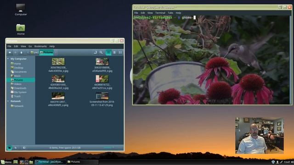
Task: Select 30633106898_a536a4a993_o.jpg thumbnail
Action: (102, 61)
